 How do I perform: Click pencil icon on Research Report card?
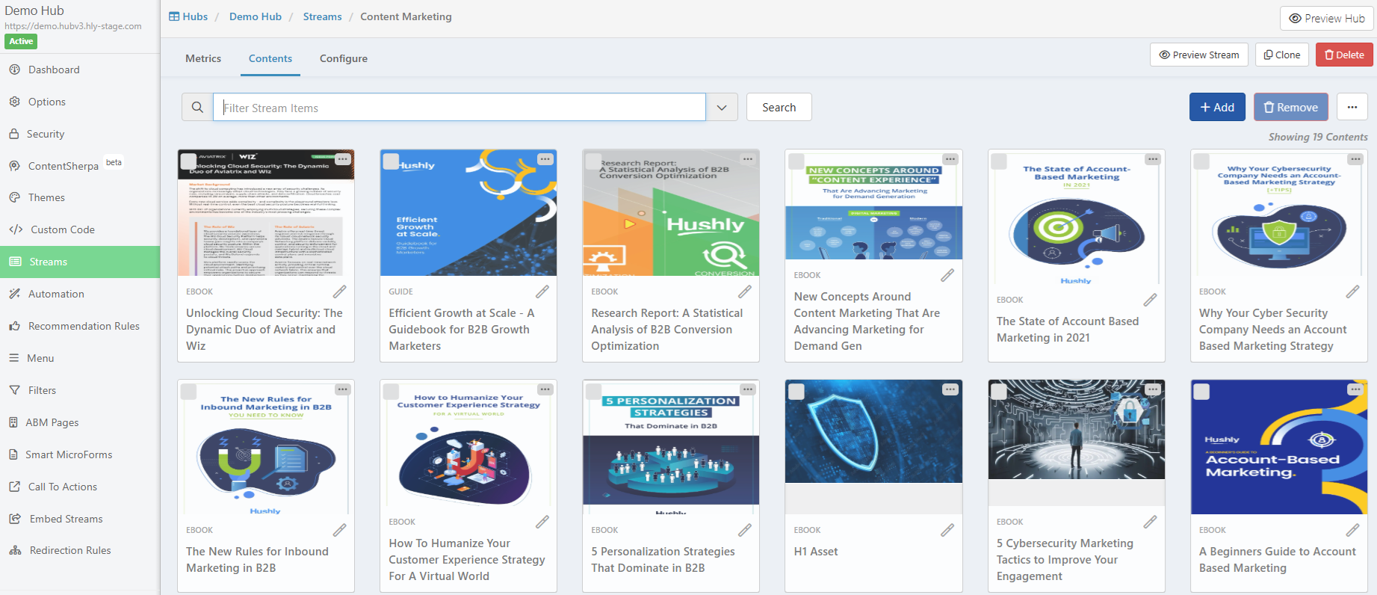(745, 292)
